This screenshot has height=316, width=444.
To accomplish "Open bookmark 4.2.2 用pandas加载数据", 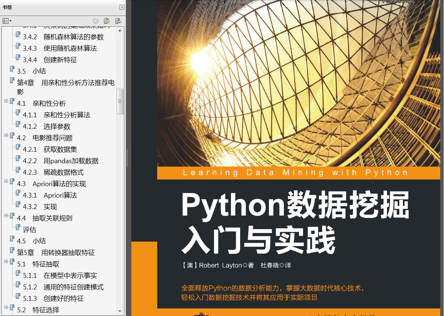I will pos(60,161).
